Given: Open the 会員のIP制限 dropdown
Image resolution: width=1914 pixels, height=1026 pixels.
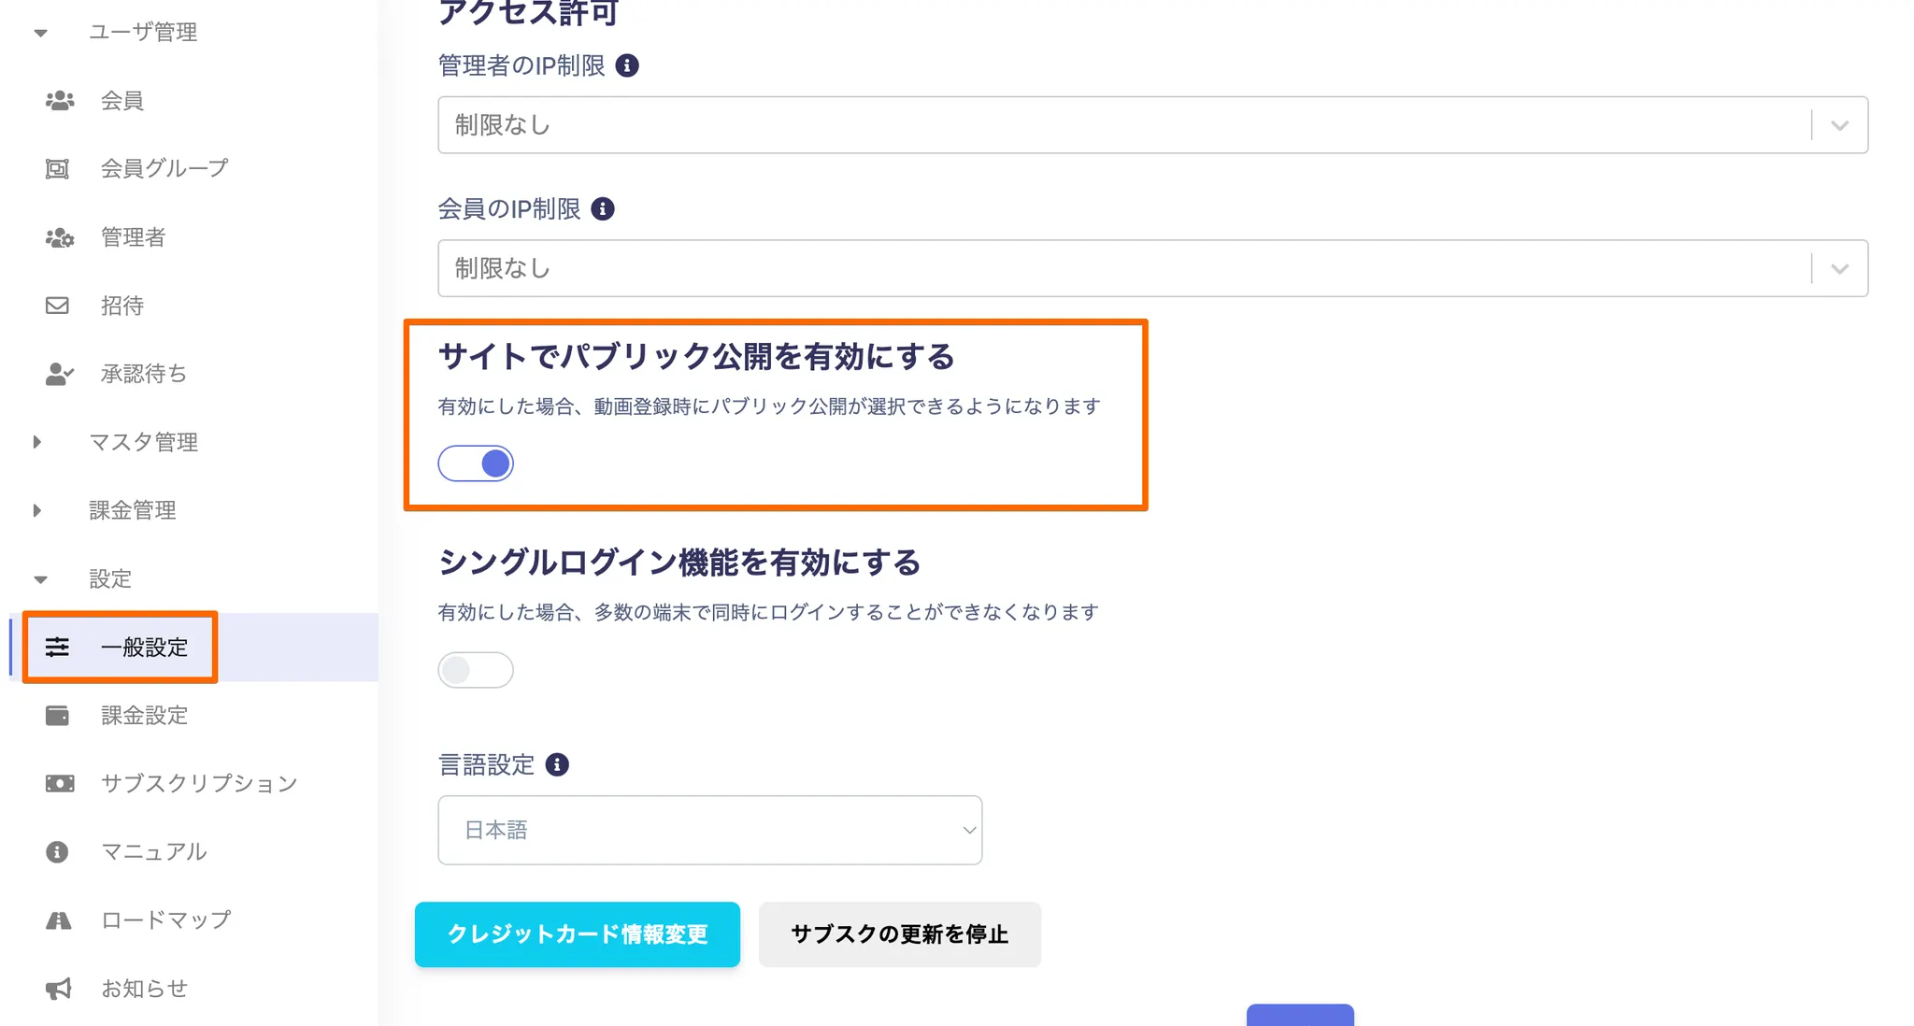Looking at the screenshot, I should pos(1151,268).
